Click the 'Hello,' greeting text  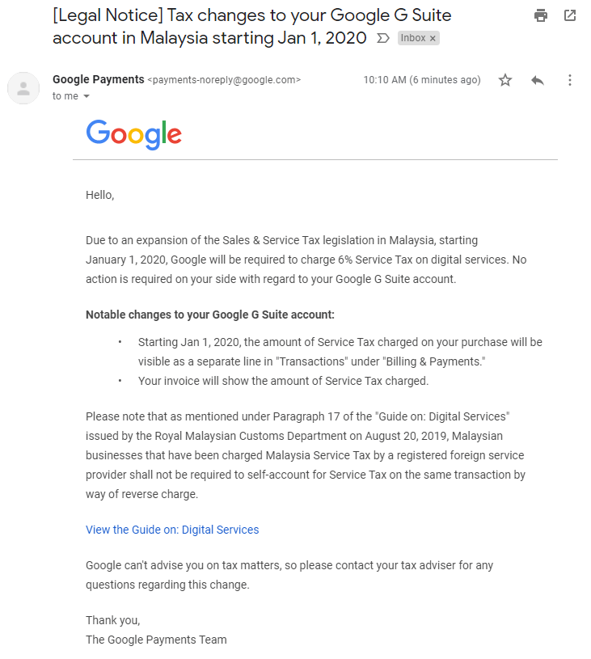[x=100, y=195]
